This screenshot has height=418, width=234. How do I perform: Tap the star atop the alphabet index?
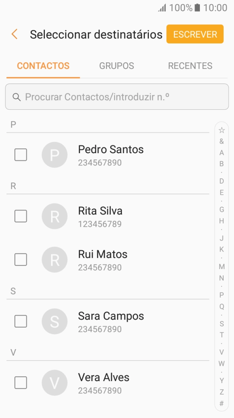(222, 130)
